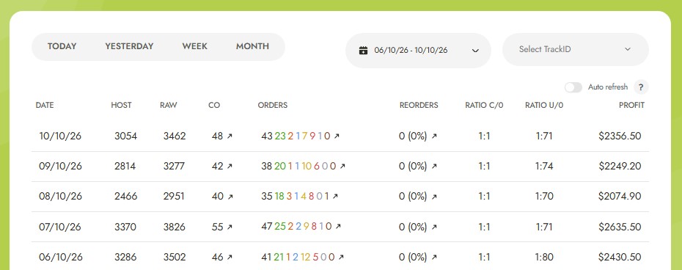
Task: Open CO arrow link for 09/10/26 row
Action: (x=230, y=167)
